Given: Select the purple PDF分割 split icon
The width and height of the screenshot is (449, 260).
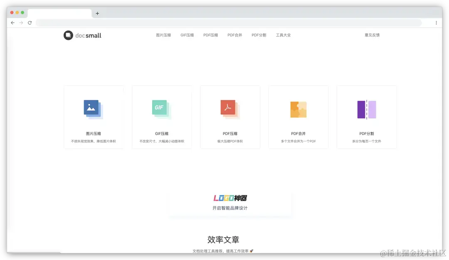Looking at the screenshot, I should point(367,110).
